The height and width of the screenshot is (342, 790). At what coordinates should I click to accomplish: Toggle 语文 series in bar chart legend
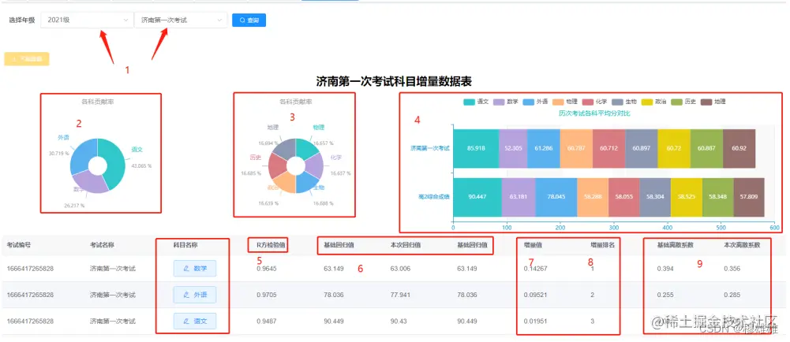tap(476, 102)
